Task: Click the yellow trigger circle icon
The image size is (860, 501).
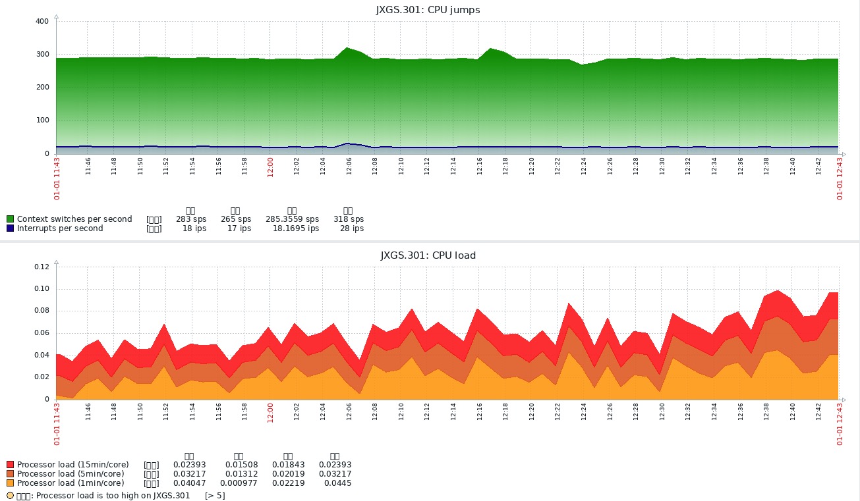Action: (10, 496)
